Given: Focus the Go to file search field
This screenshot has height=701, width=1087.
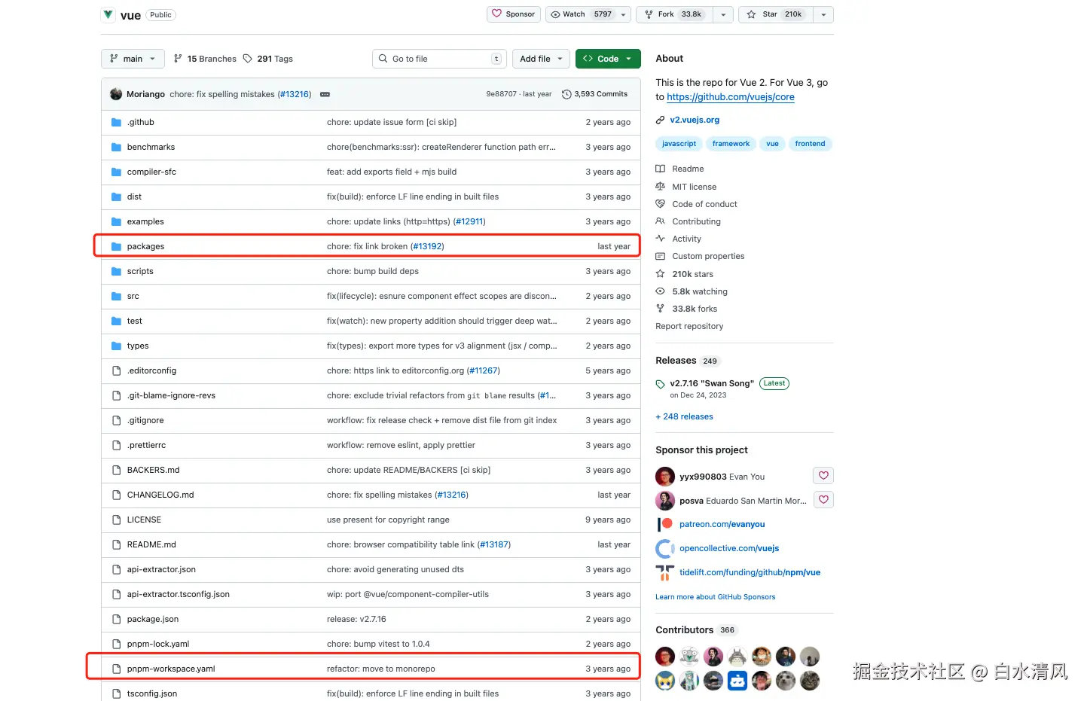Looking at the screenshot, I should click(x=439, y=59).
